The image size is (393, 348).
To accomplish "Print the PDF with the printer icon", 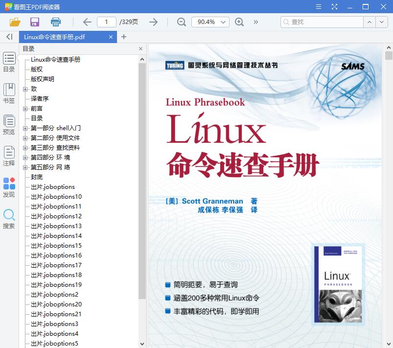I will coord(55,22).
